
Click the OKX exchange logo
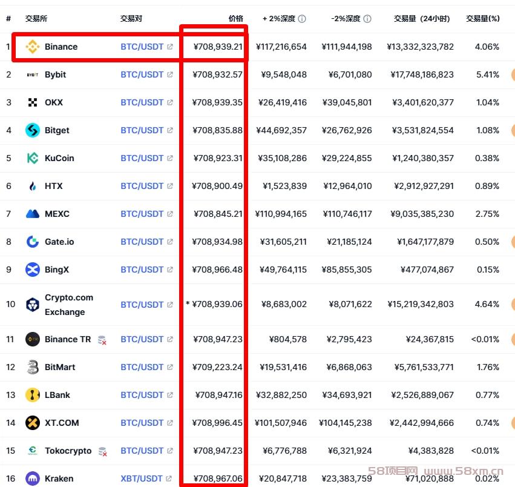point(33,102)
